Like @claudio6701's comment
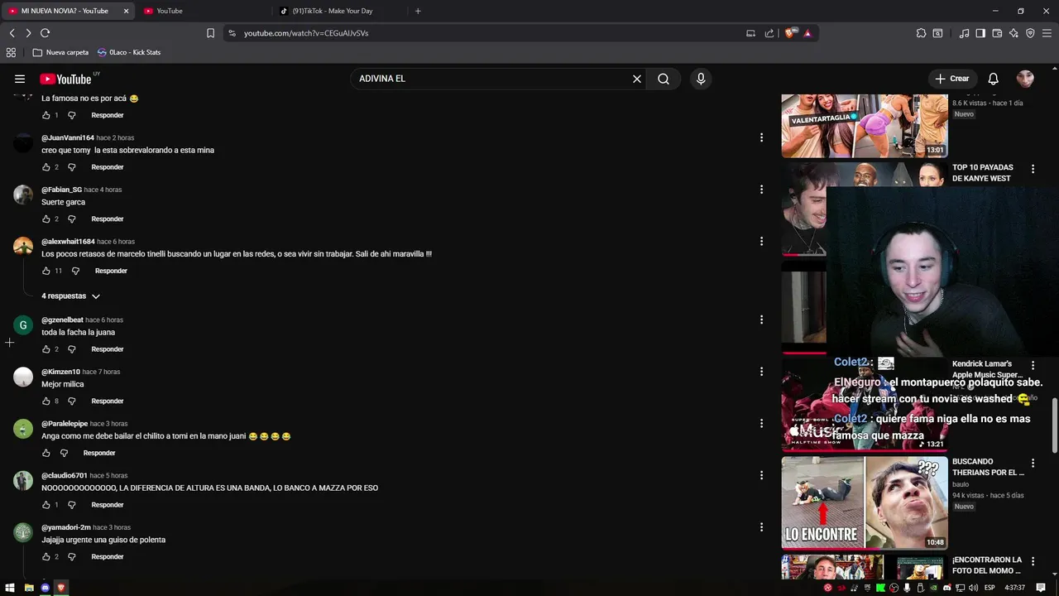Viewport: 1059px width, 596px height. (46, 505)
